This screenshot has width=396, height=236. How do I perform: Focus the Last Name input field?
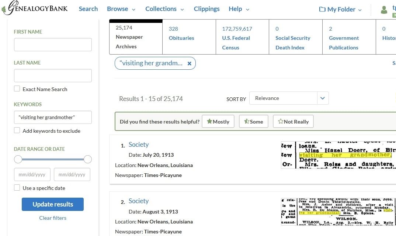(x=53, y=76)
